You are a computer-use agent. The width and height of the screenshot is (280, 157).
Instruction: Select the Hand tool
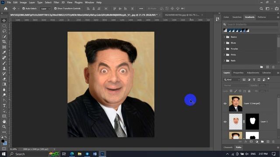(4, 122)
